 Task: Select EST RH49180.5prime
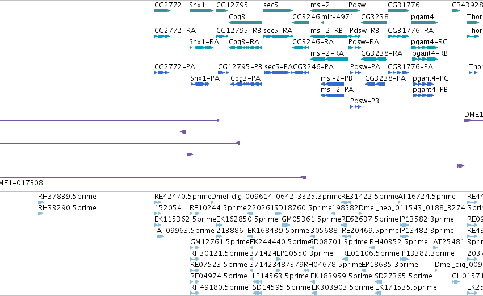click(195, 294)
